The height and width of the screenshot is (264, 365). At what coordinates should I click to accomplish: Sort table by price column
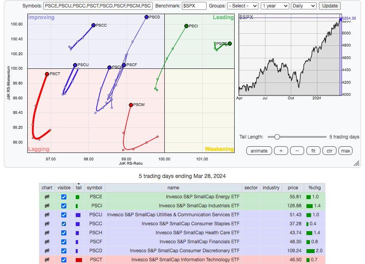coord(293,188)
